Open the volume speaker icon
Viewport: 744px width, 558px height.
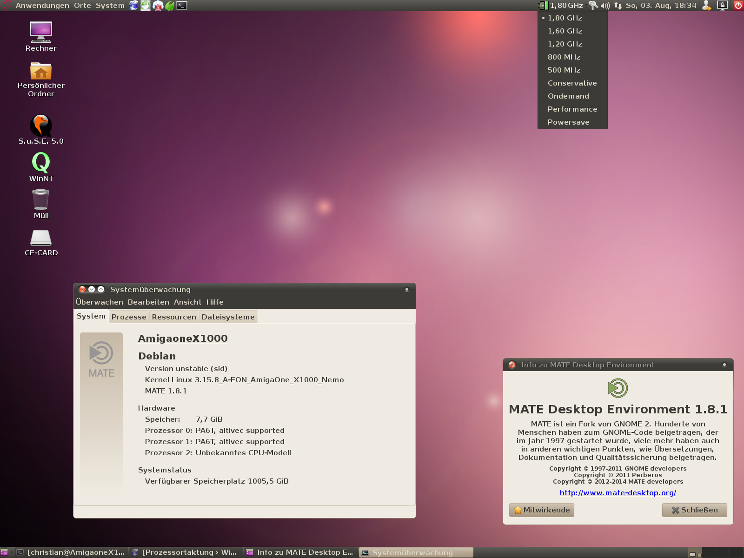tap(605, 6)
